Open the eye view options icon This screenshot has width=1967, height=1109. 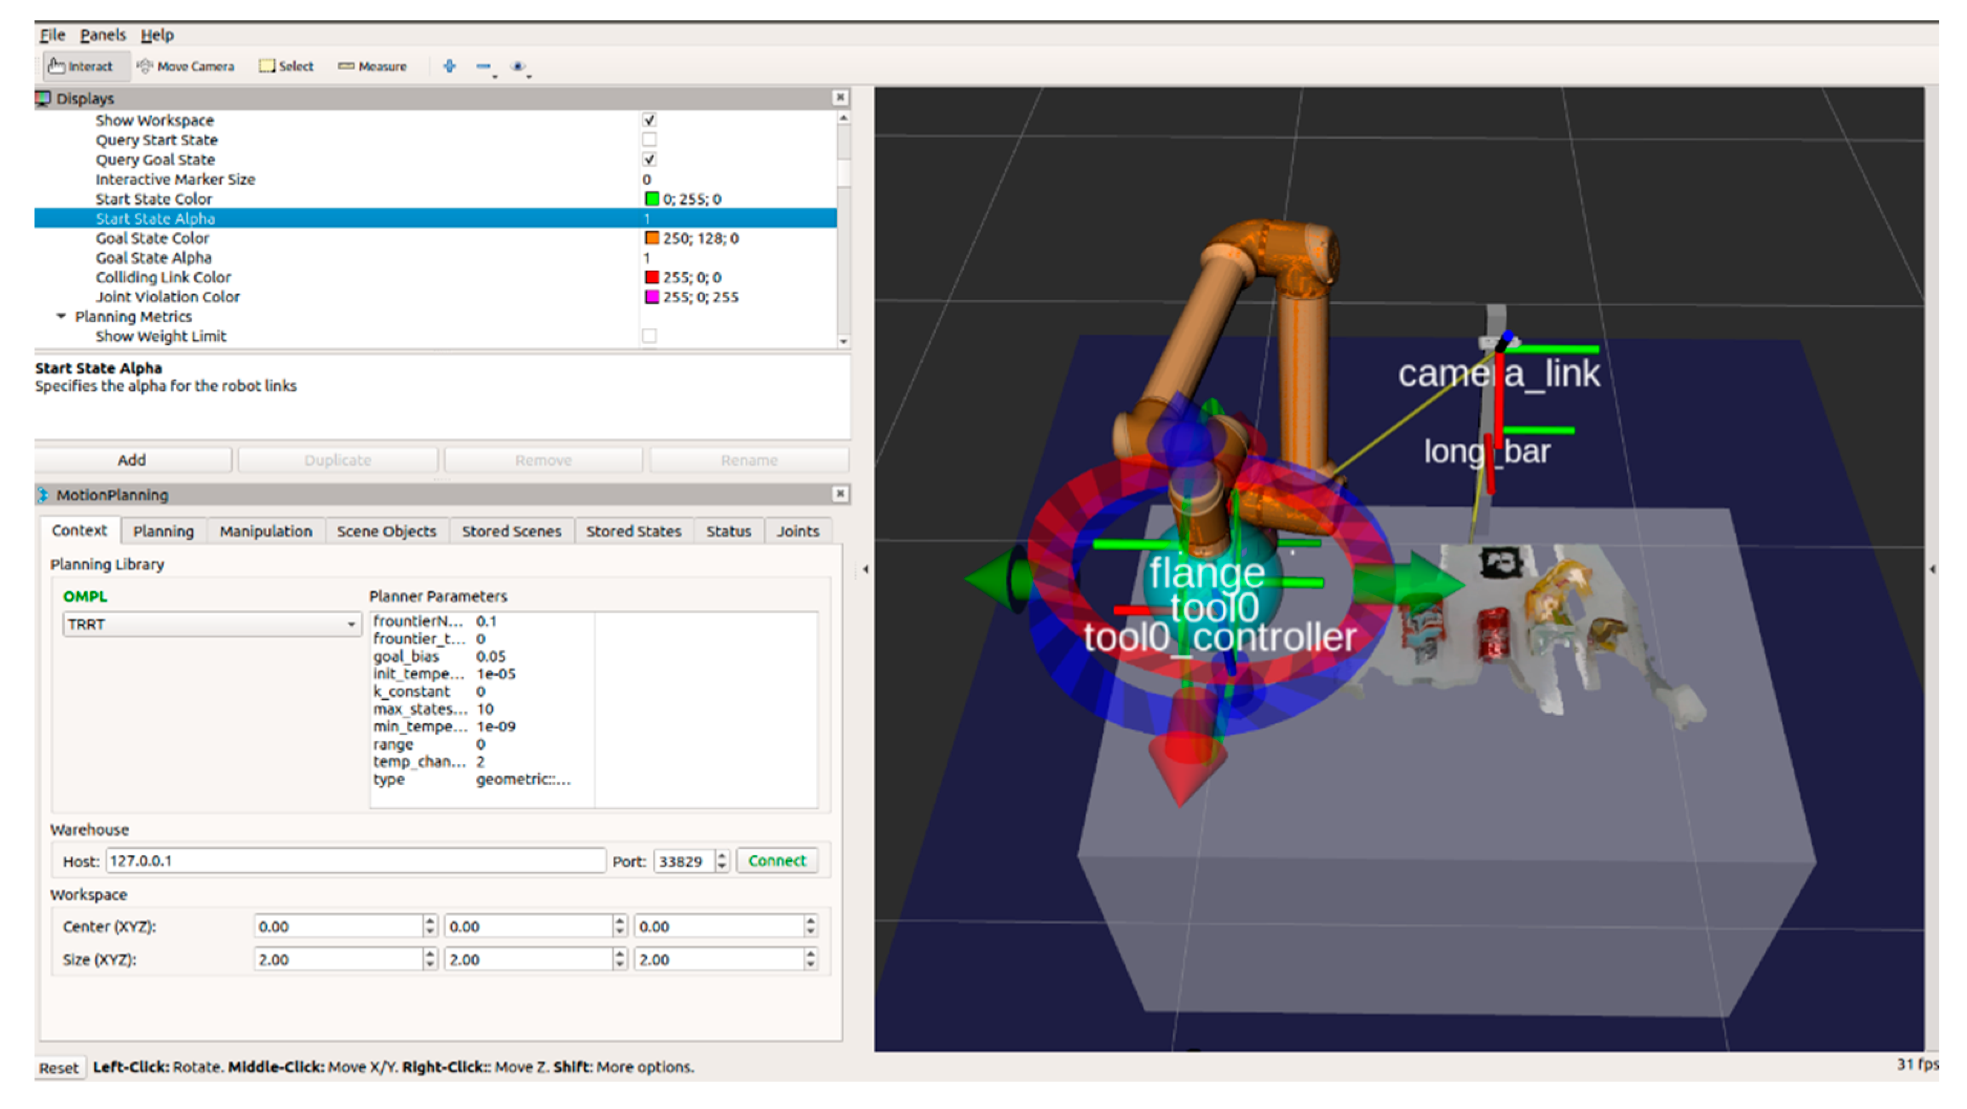click(x=518, y=67)
